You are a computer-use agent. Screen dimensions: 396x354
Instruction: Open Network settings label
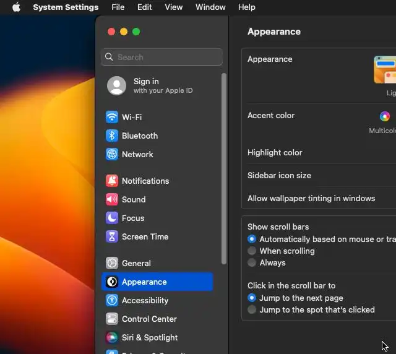coord(137,154)
